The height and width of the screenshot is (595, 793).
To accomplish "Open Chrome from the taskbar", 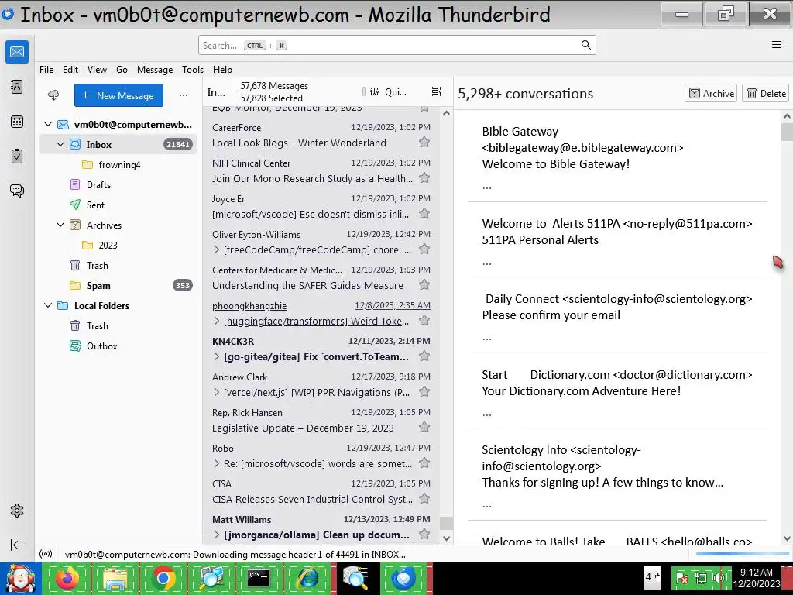I will pos(163,578).
